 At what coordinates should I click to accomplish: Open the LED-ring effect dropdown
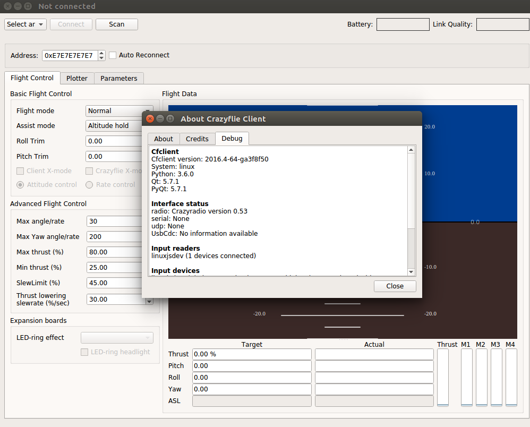point(117,338)
